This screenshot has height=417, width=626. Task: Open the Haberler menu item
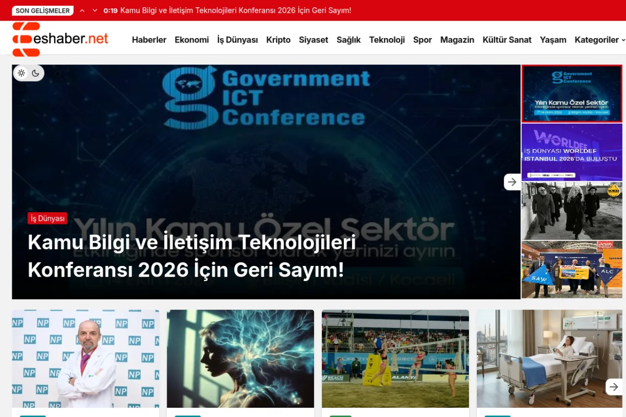tap(149, 40)
